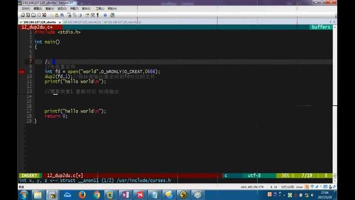
Task: Click the int main() line
Action: 47,42
